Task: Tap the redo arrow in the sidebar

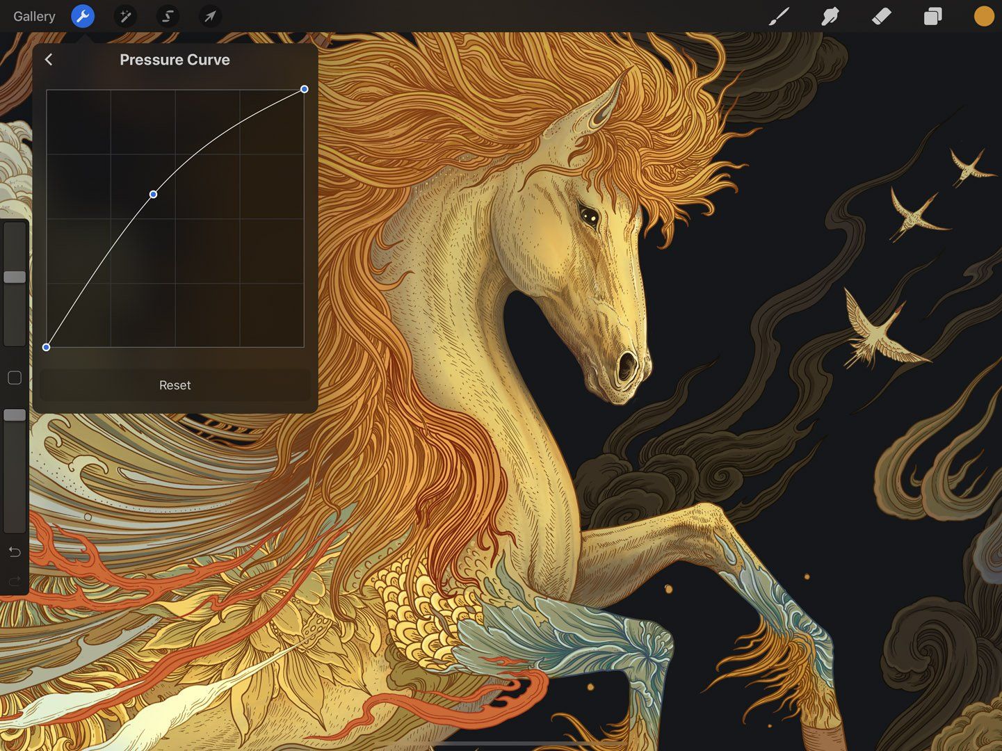Action: (x=14, y=582)
